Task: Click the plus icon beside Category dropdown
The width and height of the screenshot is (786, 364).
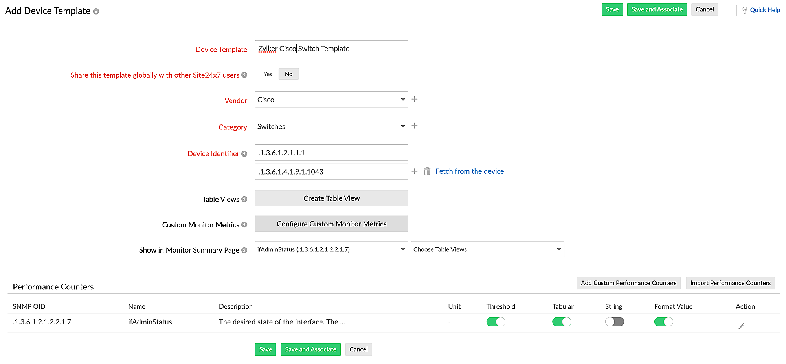Action: pos(414,126)
